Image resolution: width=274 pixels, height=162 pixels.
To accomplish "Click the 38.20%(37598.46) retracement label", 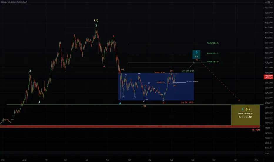I will pos(192,82).
